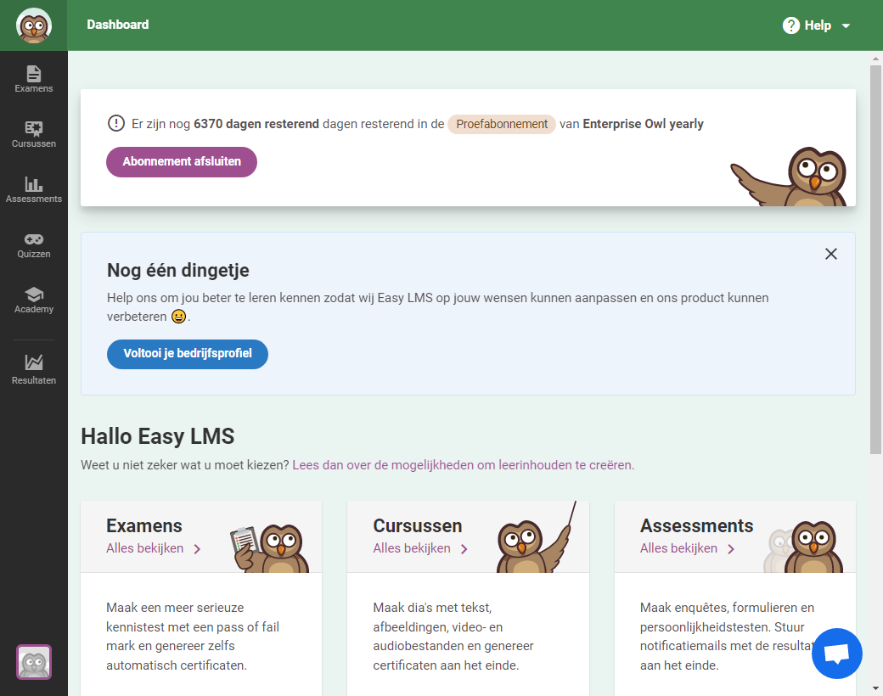Click the chevron next to Assessments 'Alles bekijken'
The image size is (883, 696).
pos(731,549)
